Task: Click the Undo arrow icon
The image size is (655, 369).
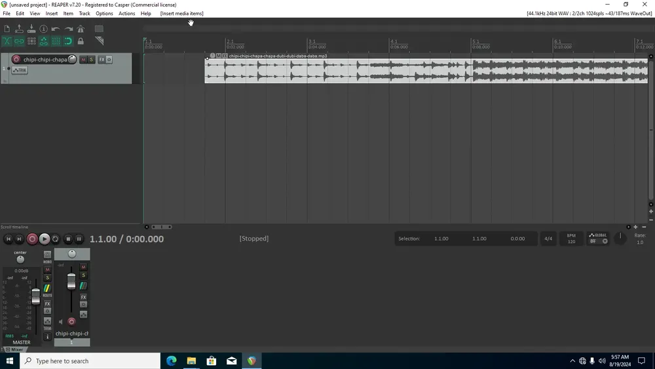Action: [56, 29]
